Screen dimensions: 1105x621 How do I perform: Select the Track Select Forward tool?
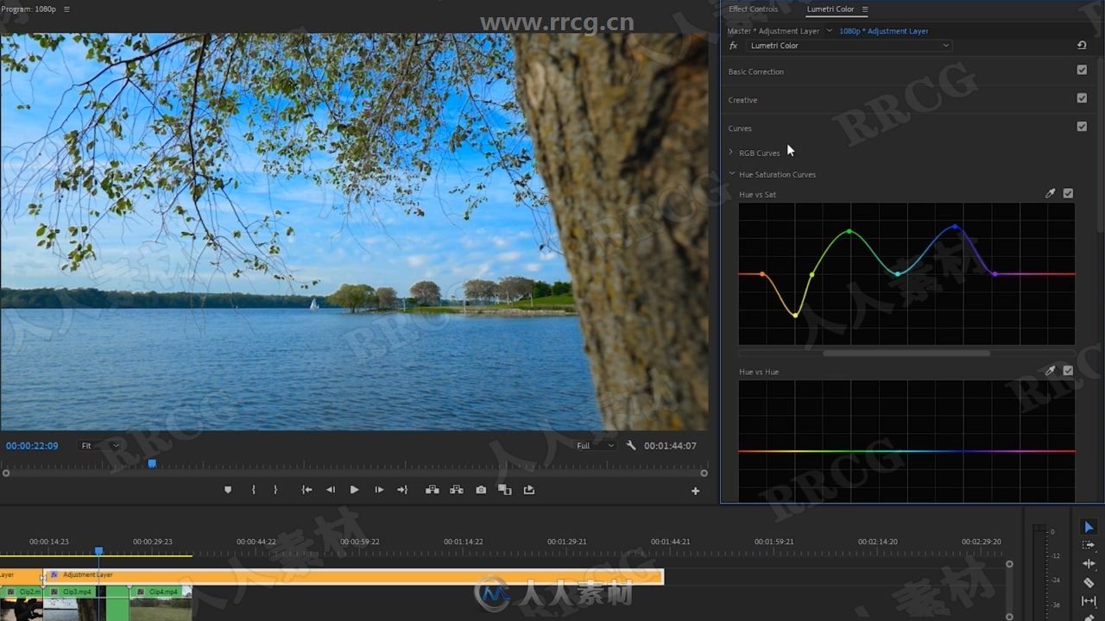tap(1089, 545)
